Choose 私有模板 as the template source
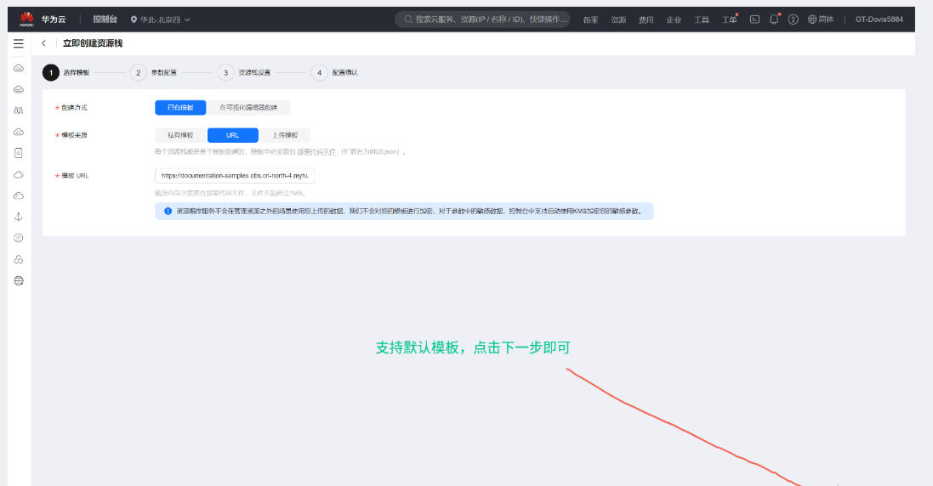Screen dimensions: 933x486 pos(180,135)
